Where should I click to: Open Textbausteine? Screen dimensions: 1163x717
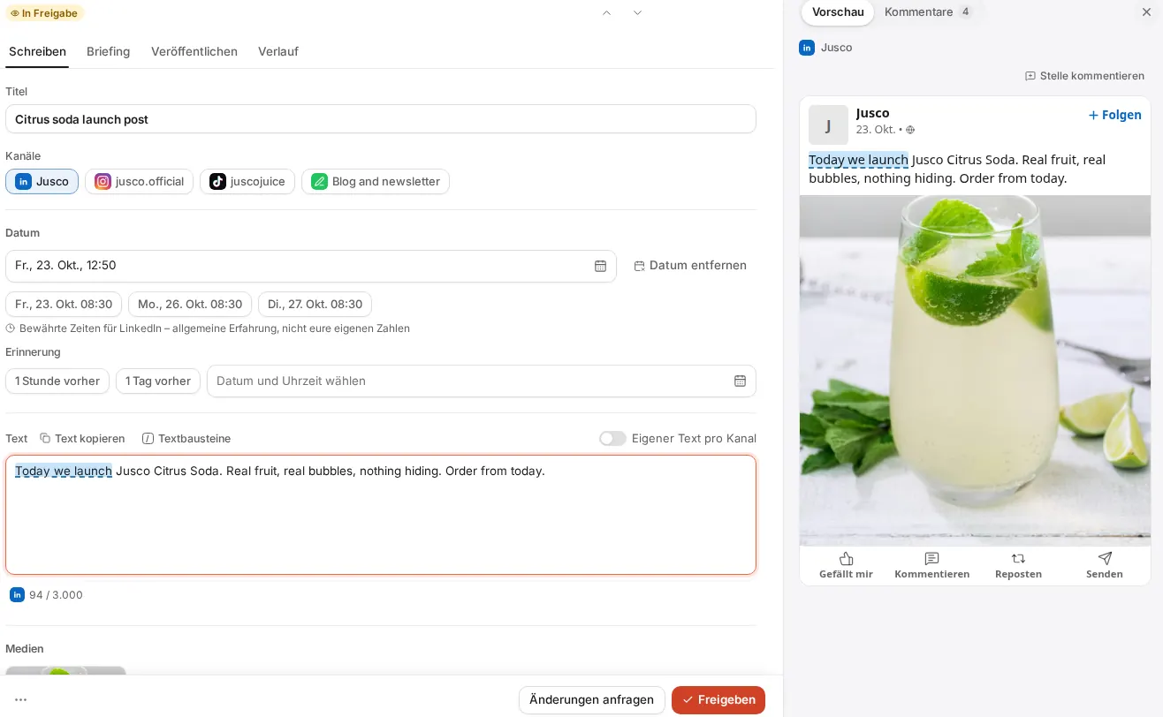pyautogui.click(x=186, y=439)
